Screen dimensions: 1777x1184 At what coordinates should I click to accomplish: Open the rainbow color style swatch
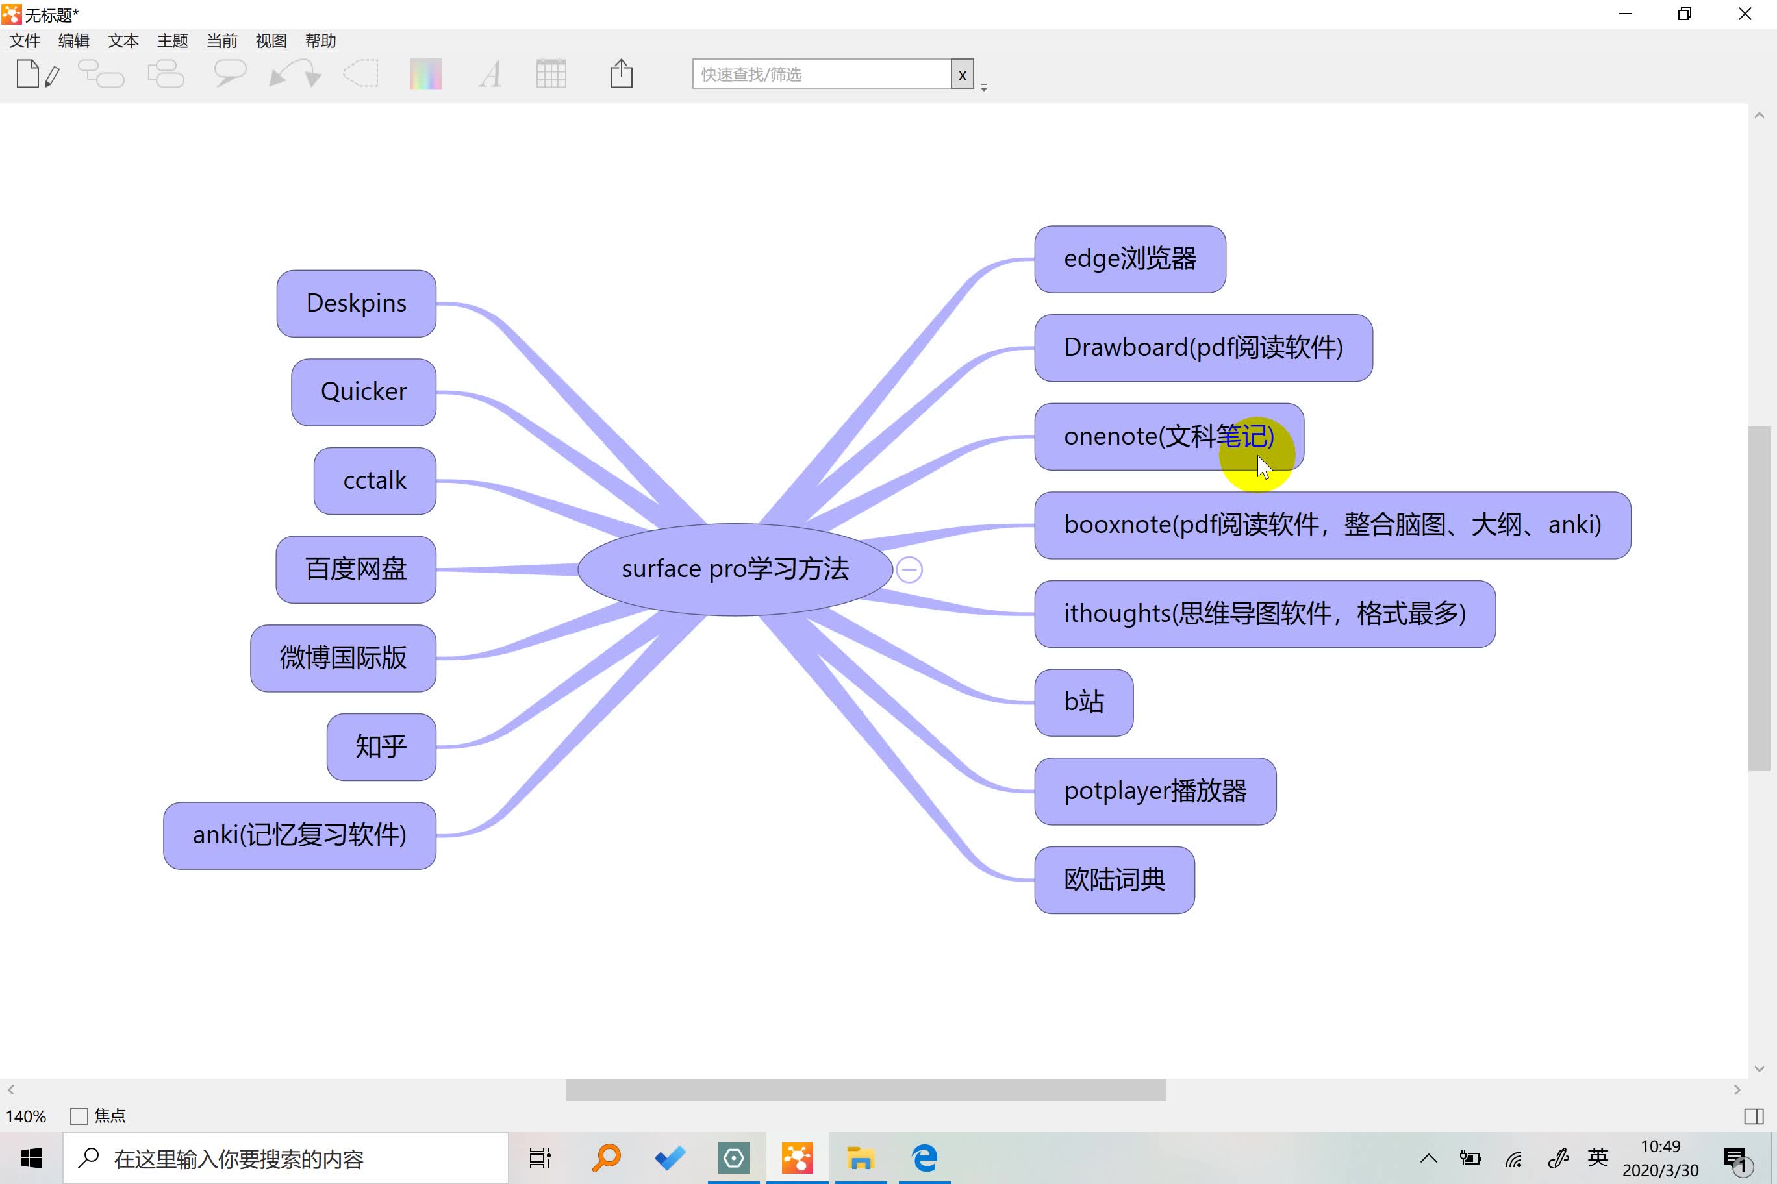pos(425,74)
